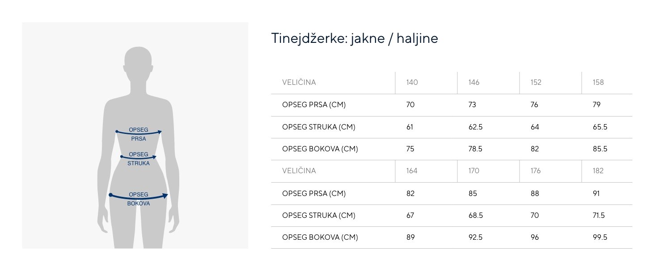The height and width of the screenshot is (271, 655).
Task: Click the 78.5 hips value cell
Action: click(x=475, y=149)
